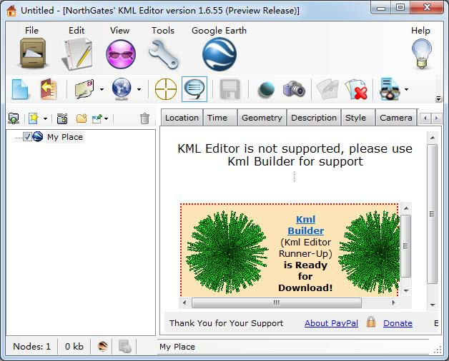Screen dimensions: 449x361
Task: Uncheck the My Place checkbox
Action: coord(27,137)
